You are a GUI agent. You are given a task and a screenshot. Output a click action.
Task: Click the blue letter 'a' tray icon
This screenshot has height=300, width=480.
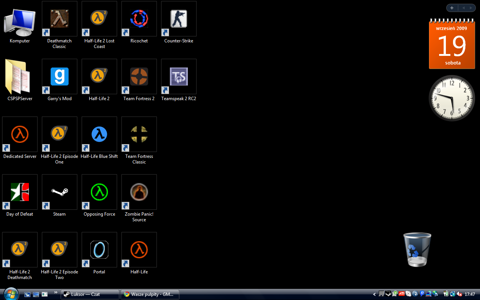(415, 294)
